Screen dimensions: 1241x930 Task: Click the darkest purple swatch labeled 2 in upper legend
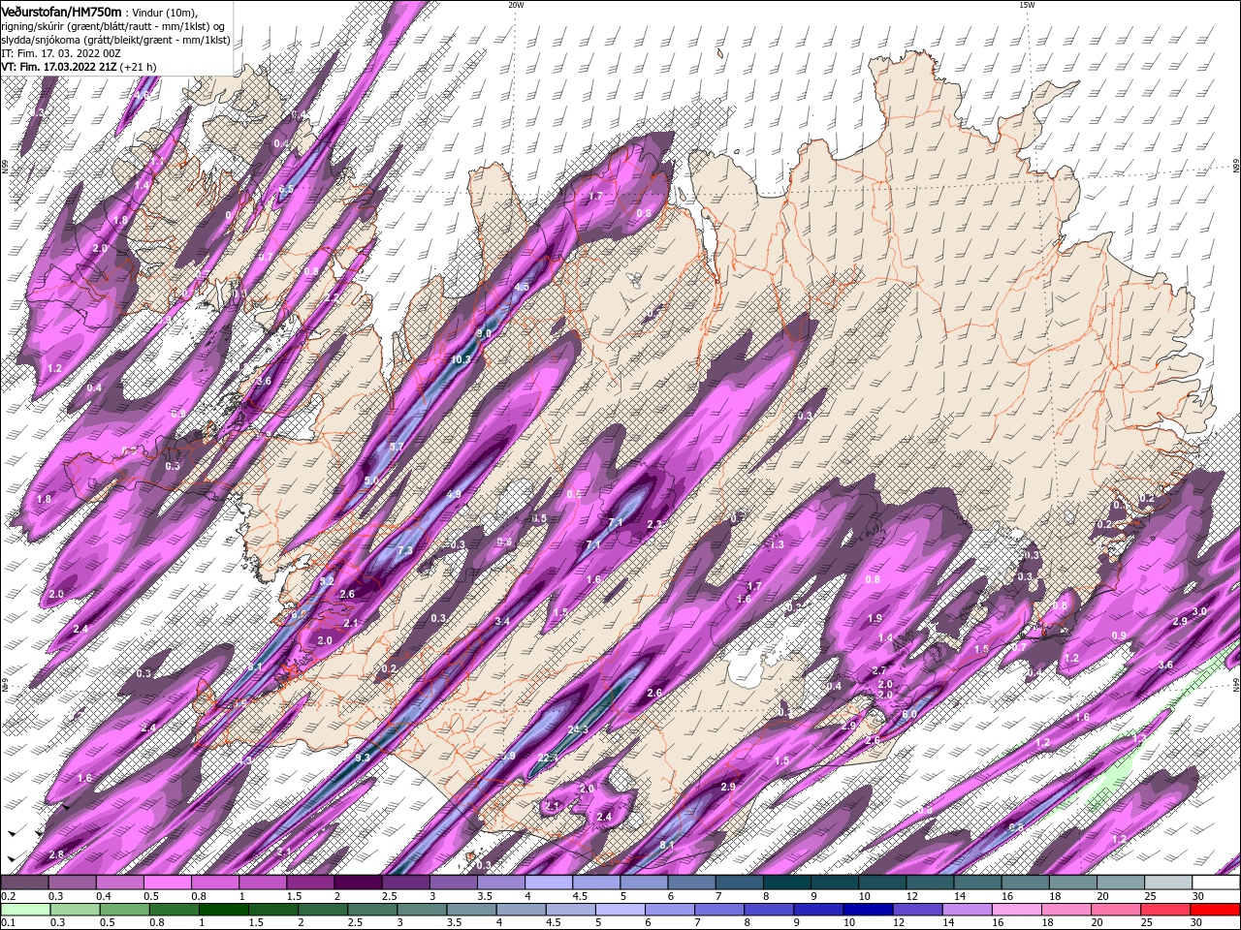click(357, 883)
